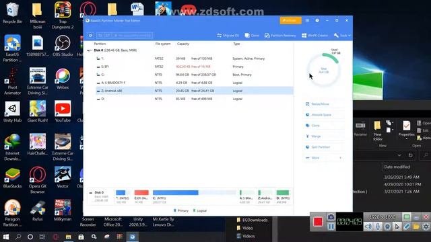431x242 pixels.
Task: Click Merge in the side panel
Action: click(323, 136)
